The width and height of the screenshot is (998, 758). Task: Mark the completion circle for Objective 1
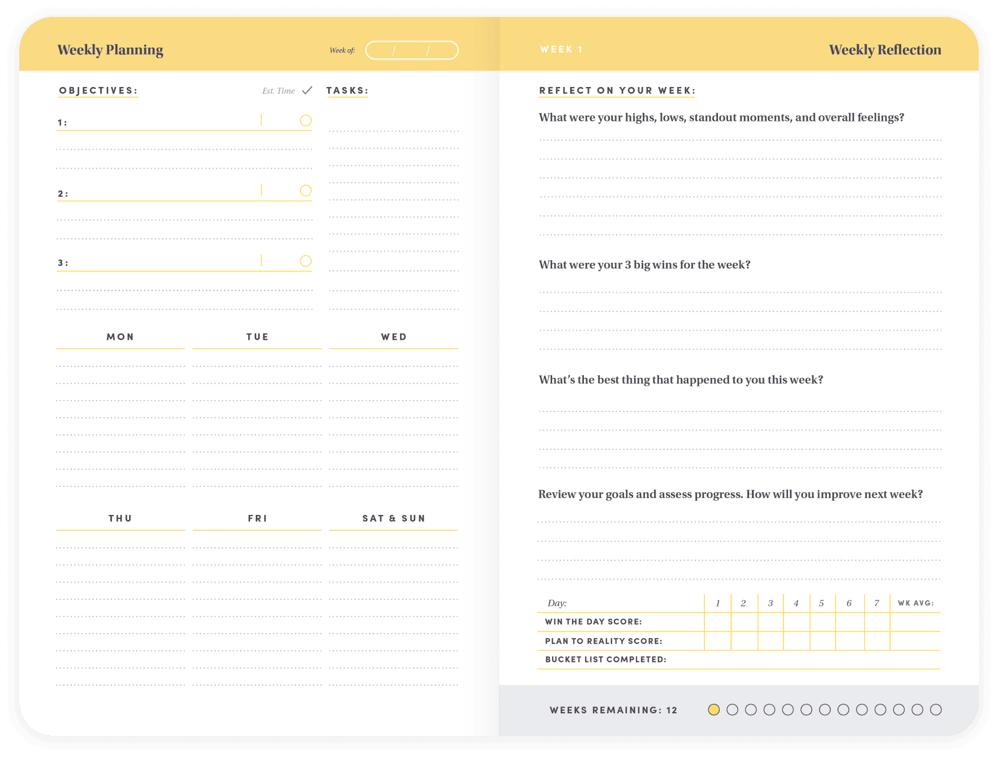tap(306, 120)
